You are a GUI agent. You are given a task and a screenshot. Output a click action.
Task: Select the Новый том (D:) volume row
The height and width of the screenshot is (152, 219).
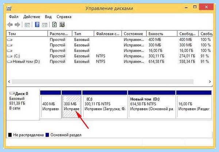coord(109,61)
